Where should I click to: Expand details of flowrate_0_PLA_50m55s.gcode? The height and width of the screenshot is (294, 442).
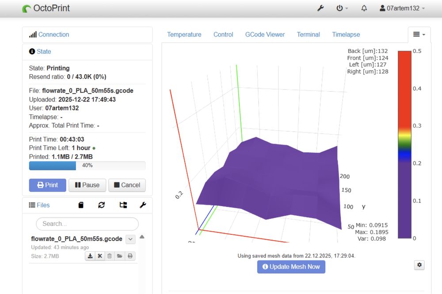point(130,239)
